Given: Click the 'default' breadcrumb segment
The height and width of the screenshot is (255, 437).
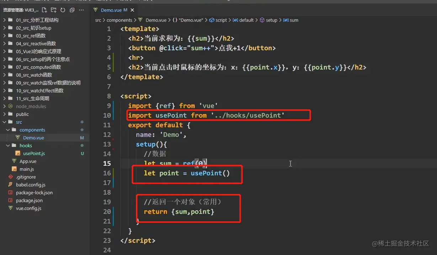Looking at the screenshot, I should coord(246,20).
